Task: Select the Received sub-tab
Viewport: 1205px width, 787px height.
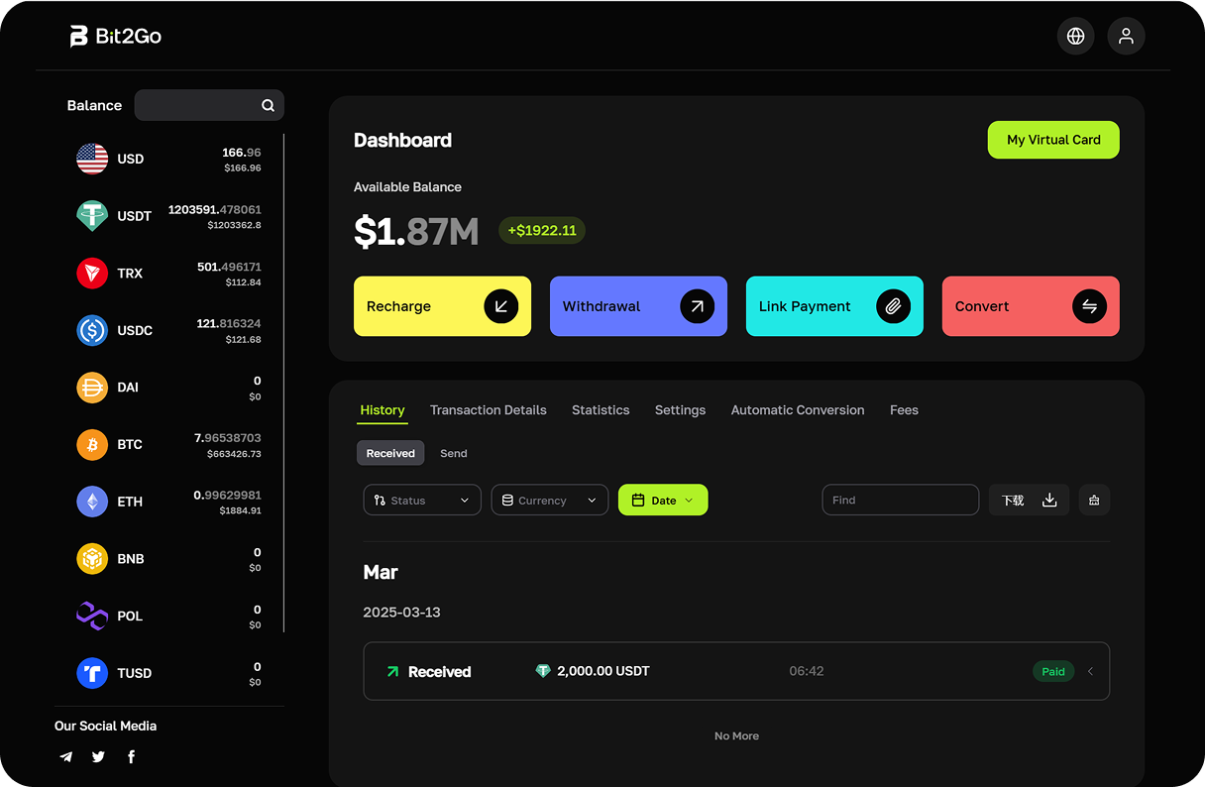Action: (x=390, y=453)
